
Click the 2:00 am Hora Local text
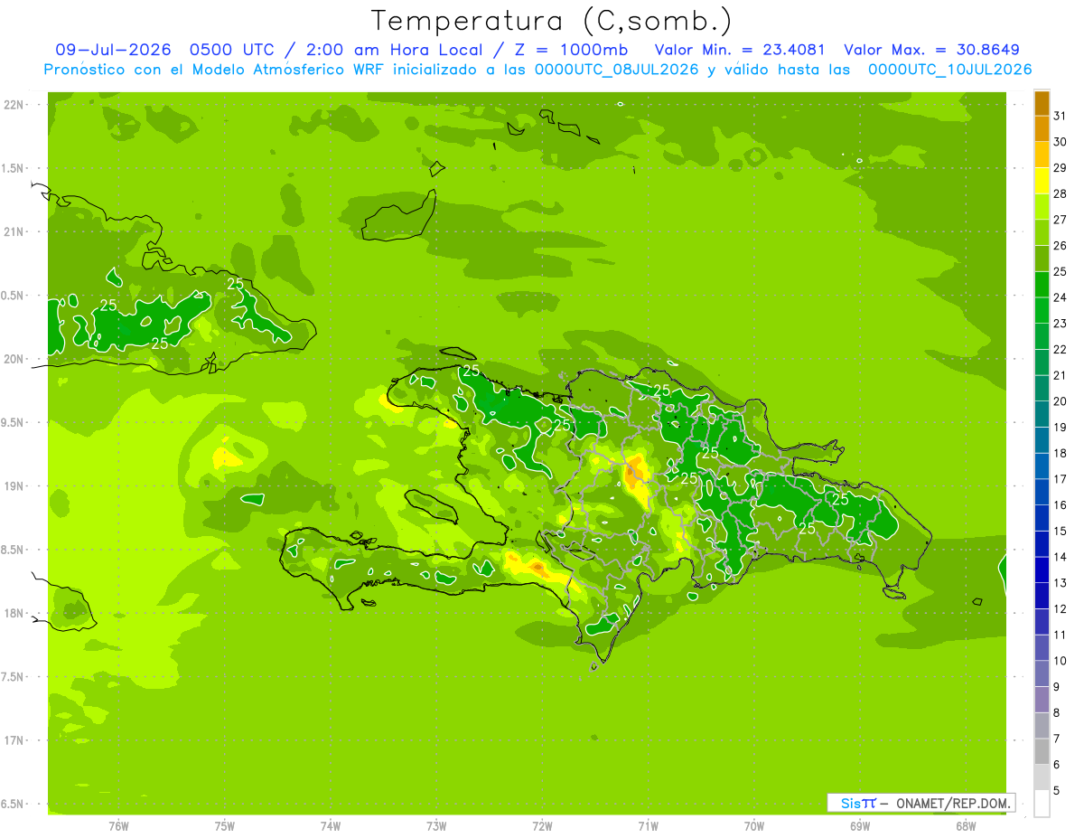(392, 50)
